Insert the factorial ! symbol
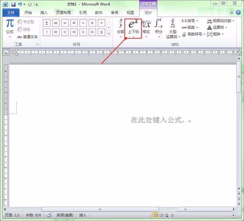Screen dimensions: 244x221 click(x=46, y=32)
